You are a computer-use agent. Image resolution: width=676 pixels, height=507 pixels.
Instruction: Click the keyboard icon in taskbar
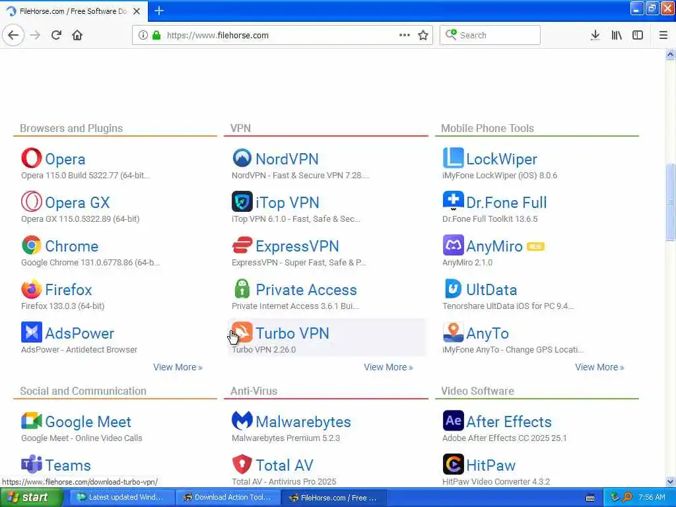(x=590, y=498)
